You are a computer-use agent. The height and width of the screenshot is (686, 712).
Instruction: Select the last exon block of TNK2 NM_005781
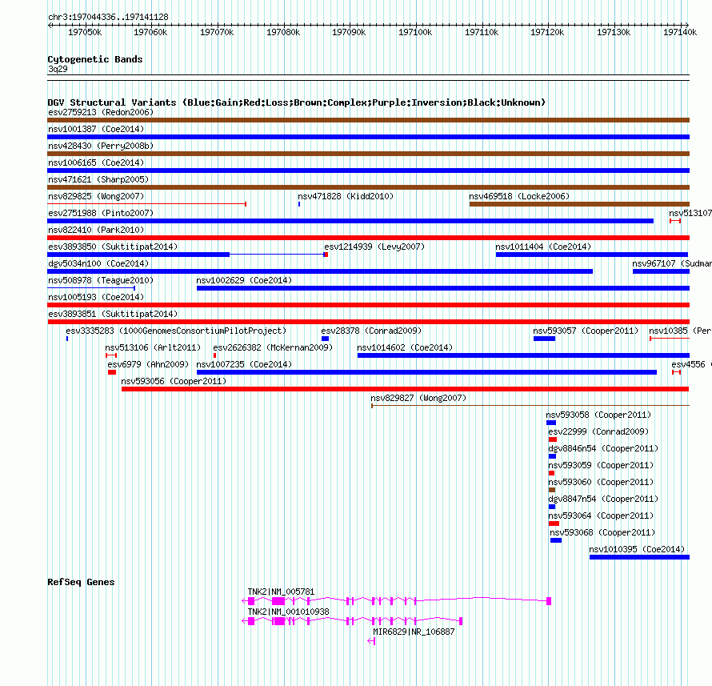point(549,601)
